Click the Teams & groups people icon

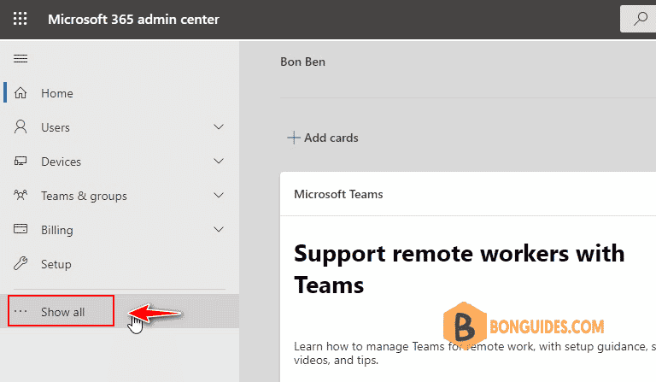[20, 195]
